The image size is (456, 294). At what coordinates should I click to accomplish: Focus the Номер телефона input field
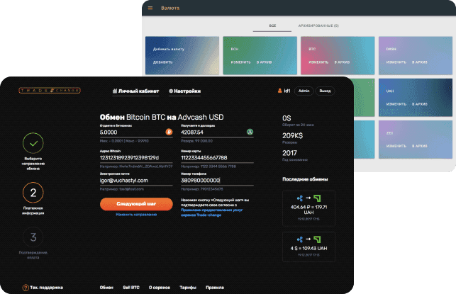pyautogui.click(x=217, y=181)
